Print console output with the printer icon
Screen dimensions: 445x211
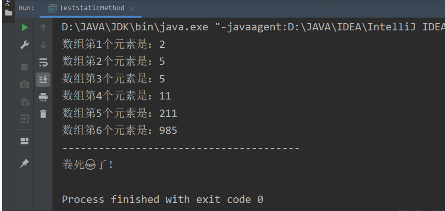(x=43, y=97)
